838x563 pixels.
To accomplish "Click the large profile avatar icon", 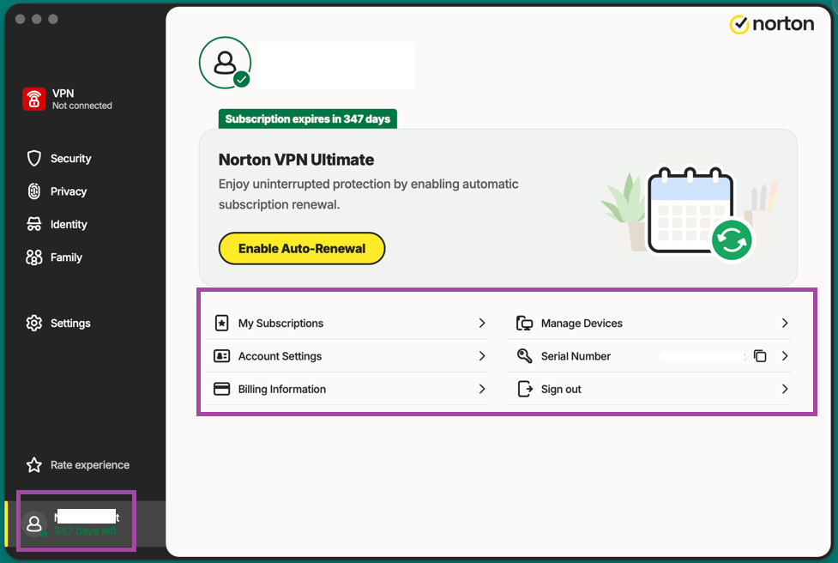I will click(x=225, y=63).
